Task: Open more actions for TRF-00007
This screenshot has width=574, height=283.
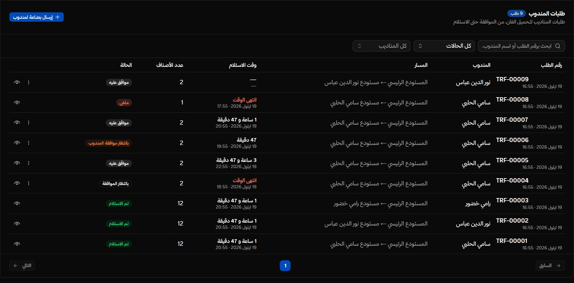Action: click(29, 123)
